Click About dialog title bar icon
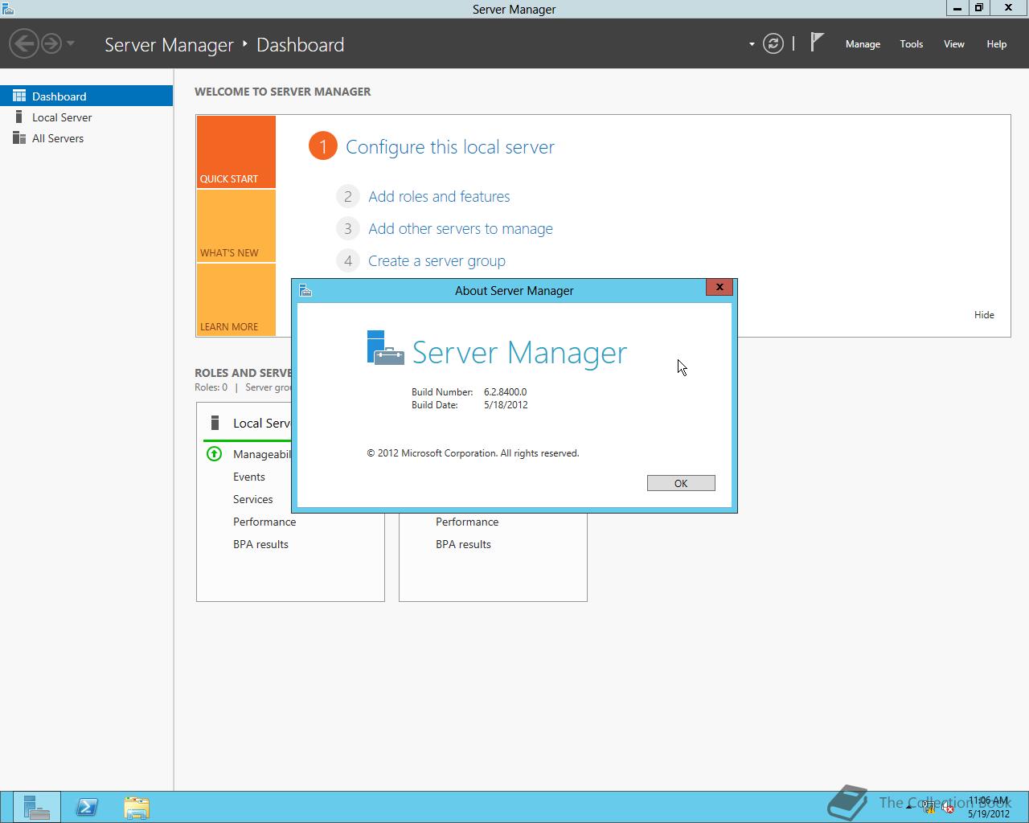Screen dimensions: 1029x823 (305, 290)
